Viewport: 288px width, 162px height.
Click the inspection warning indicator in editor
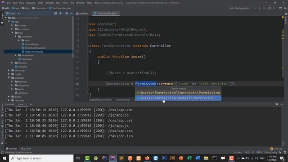tap(283, 17)
